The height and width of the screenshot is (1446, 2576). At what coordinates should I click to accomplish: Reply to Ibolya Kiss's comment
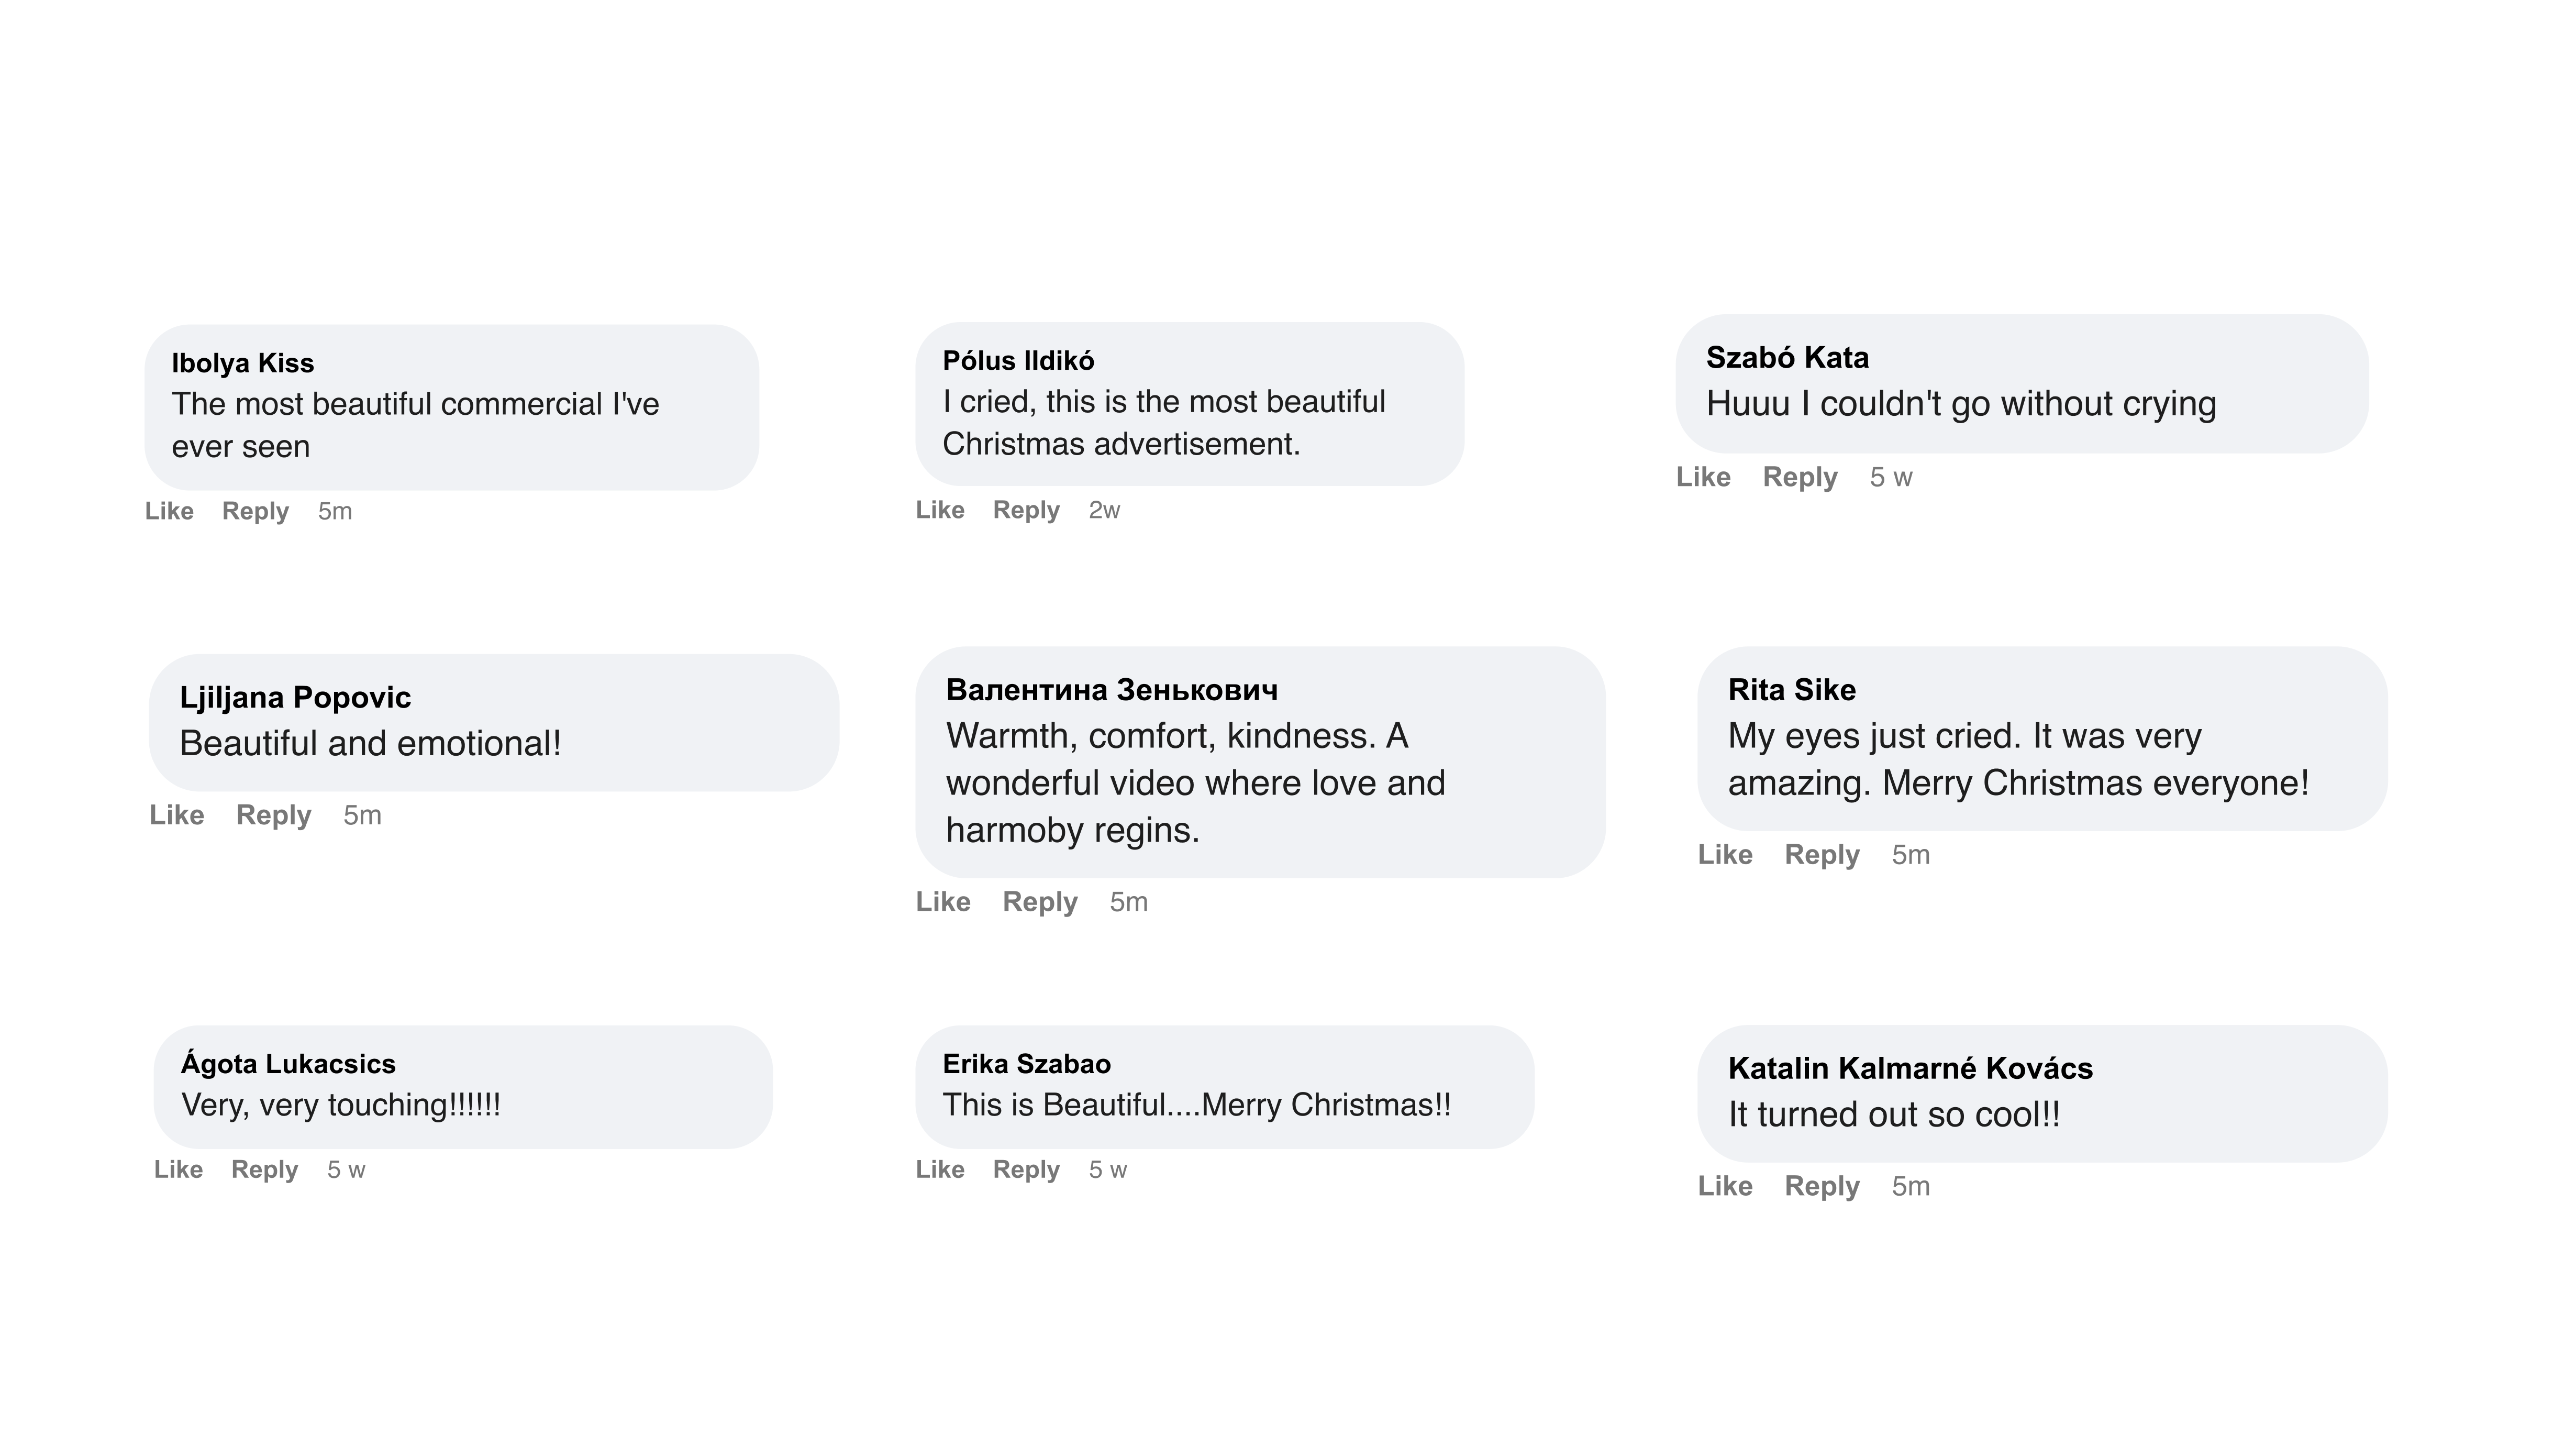click(x=255, y=511)
